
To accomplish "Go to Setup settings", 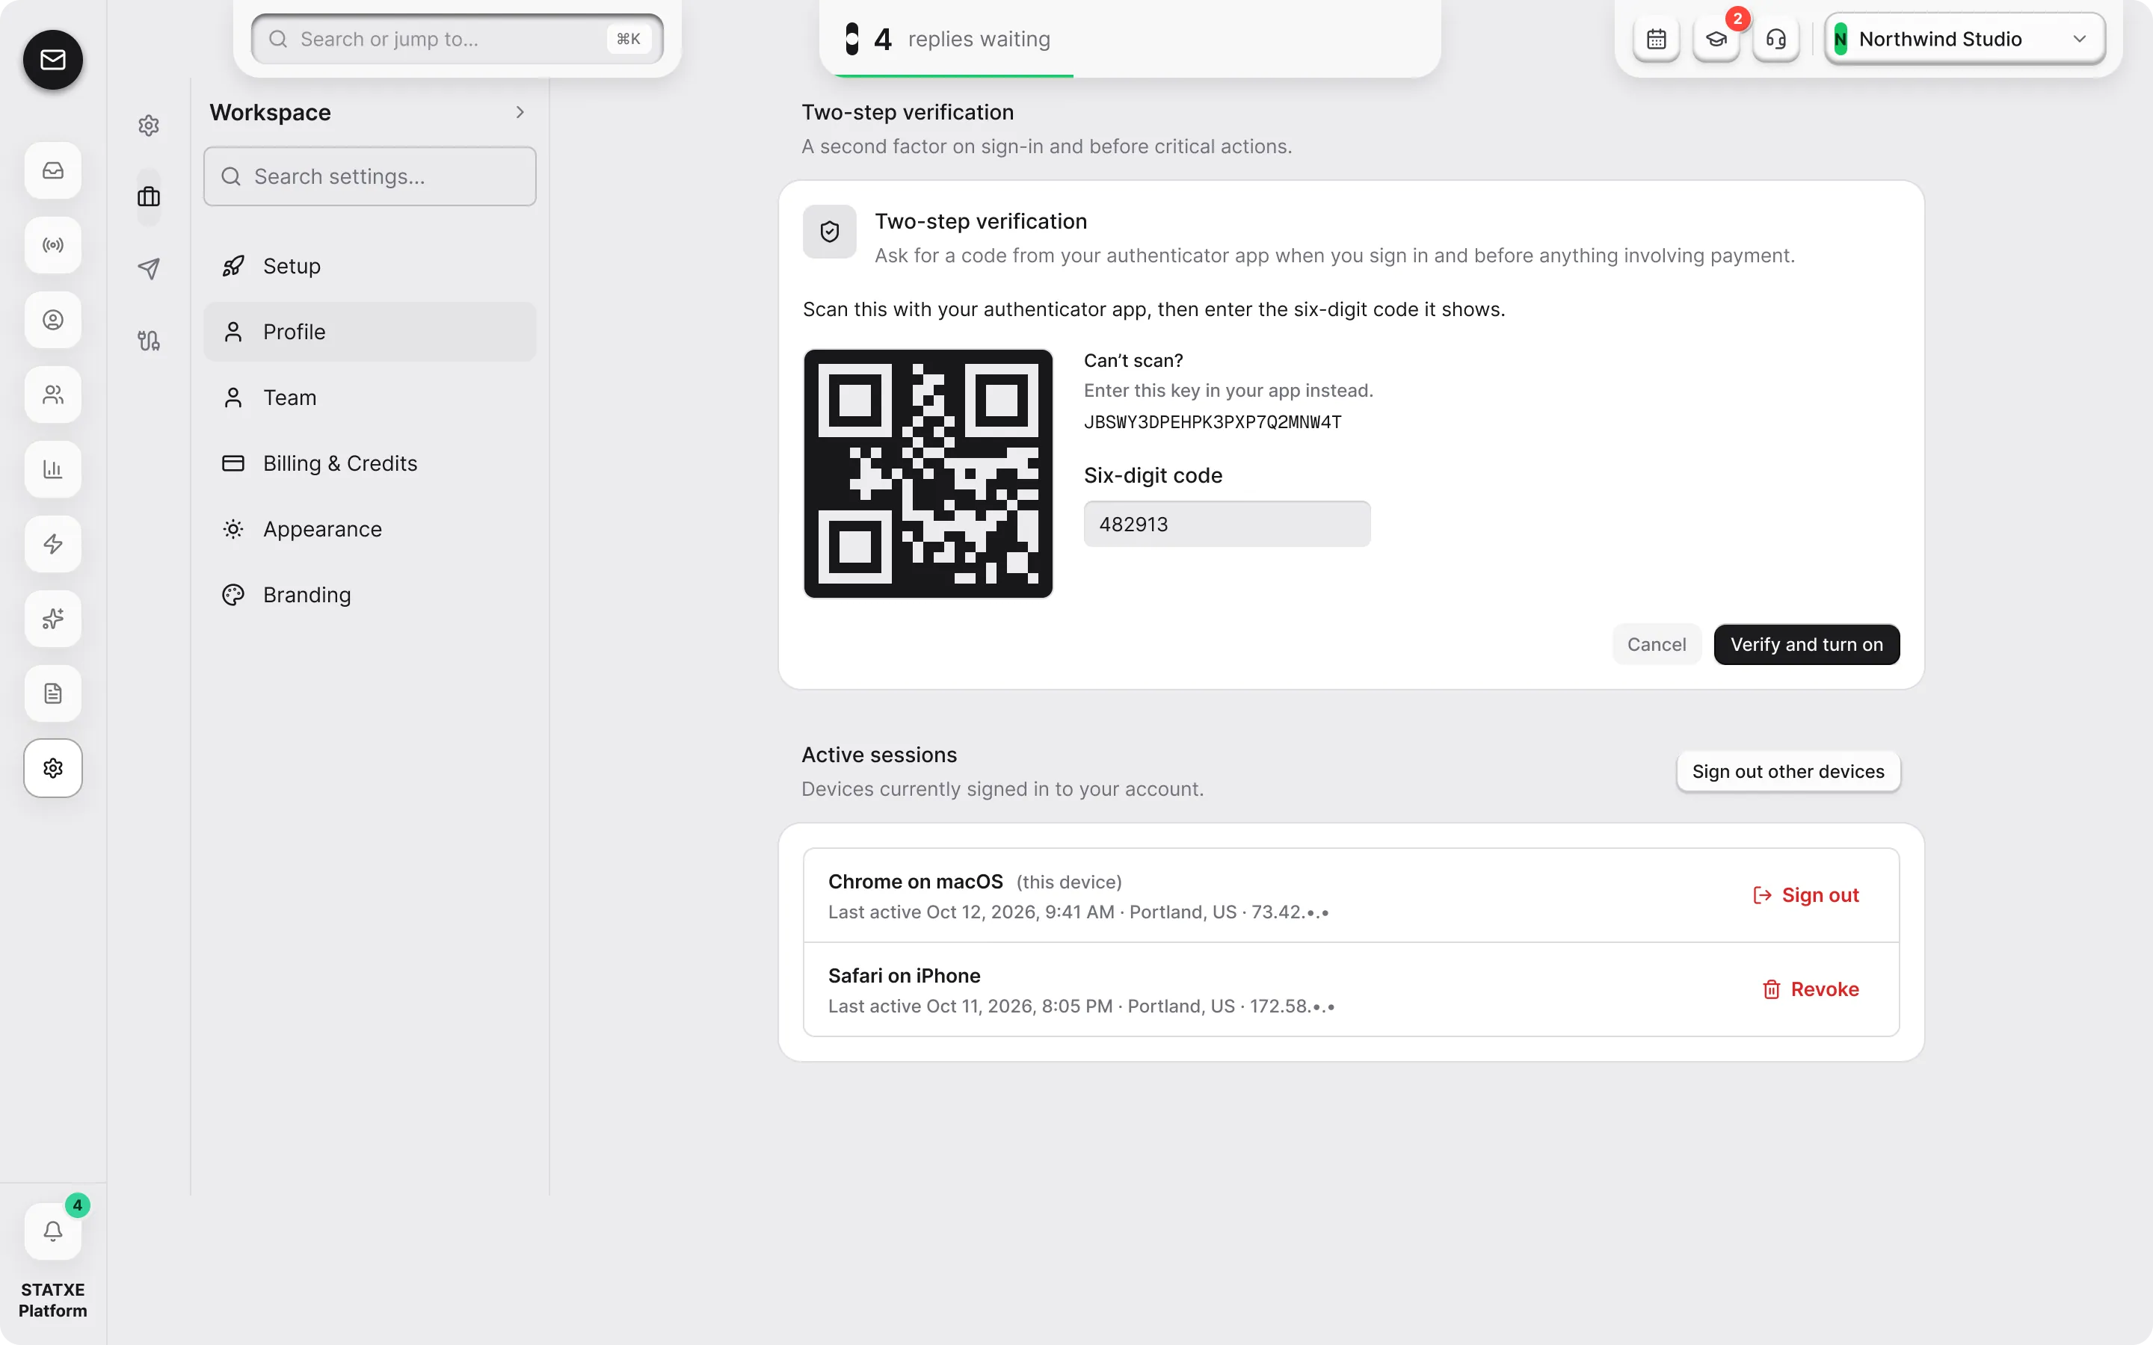I will tap(369, 266).
